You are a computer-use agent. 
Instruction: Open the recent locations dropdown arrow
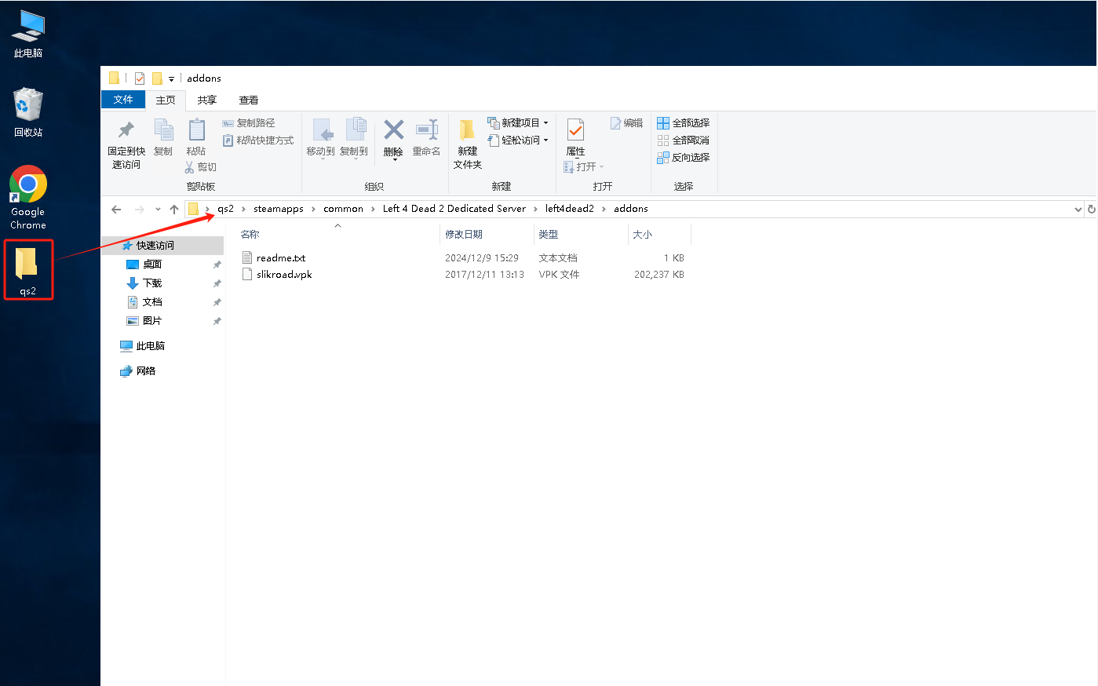pos(158,209)
